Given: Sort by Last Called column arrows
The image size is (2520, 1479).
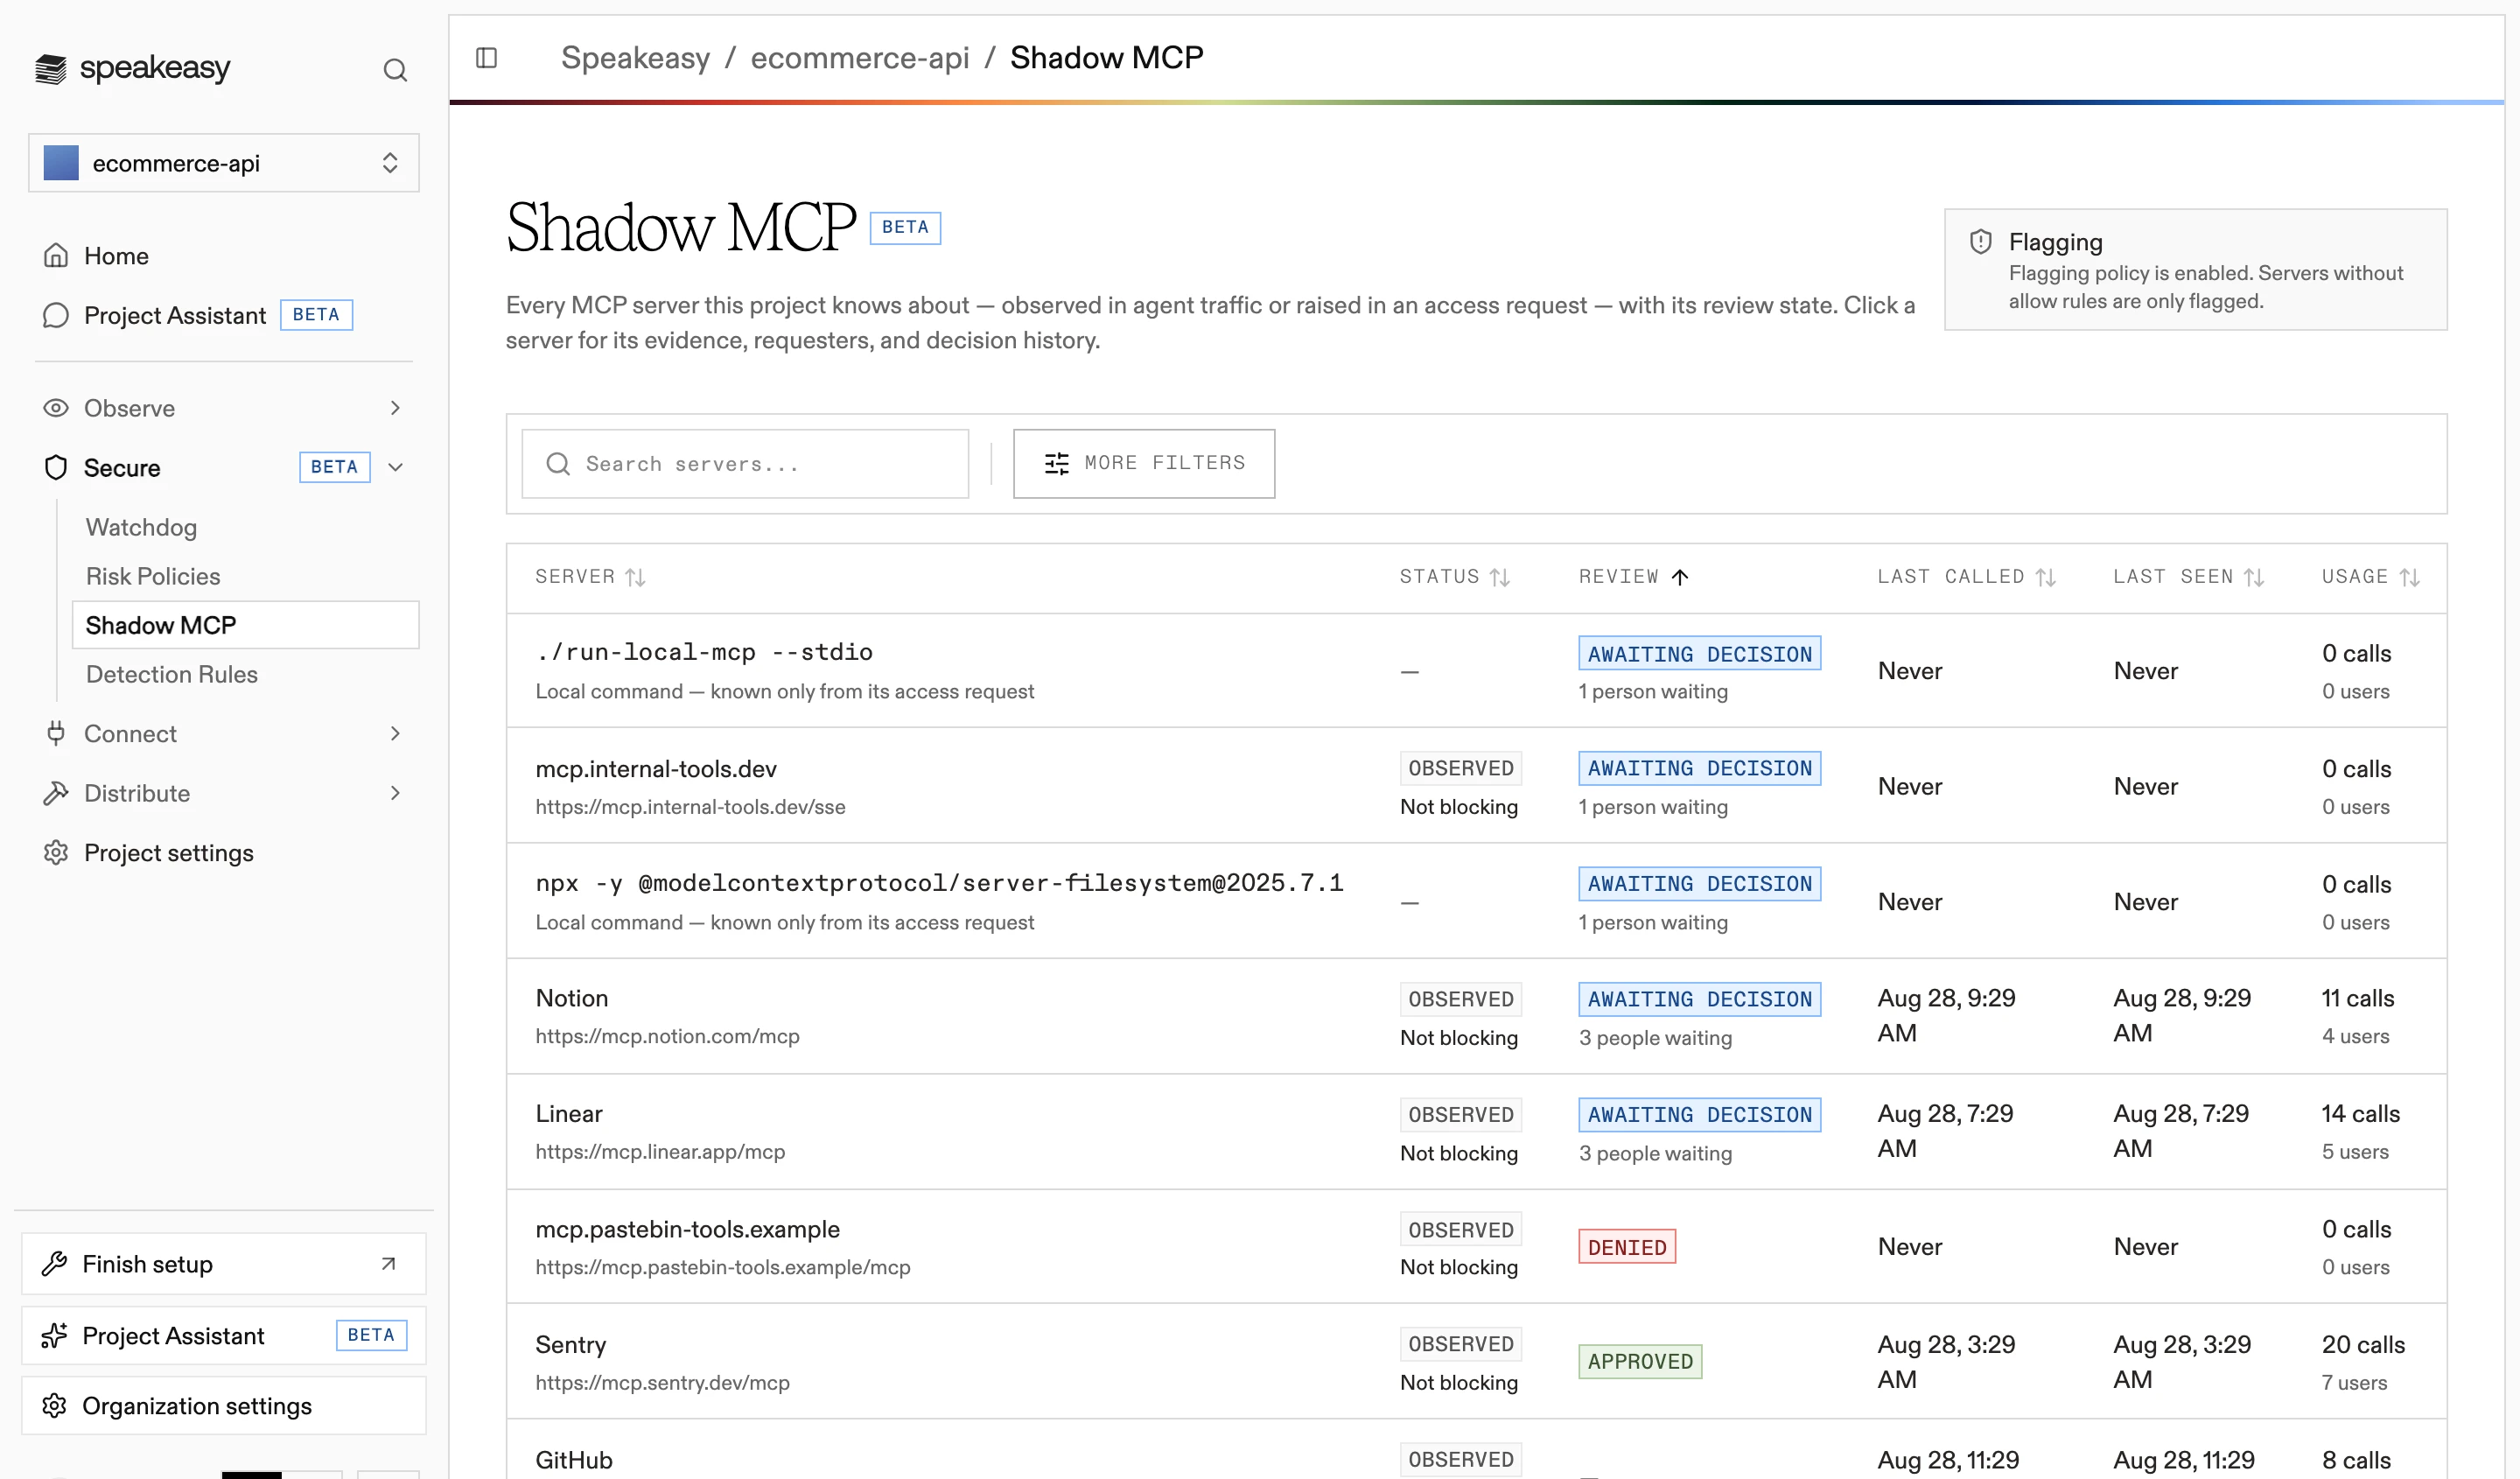Looking at the screenshot, I should pos(2046,577).
